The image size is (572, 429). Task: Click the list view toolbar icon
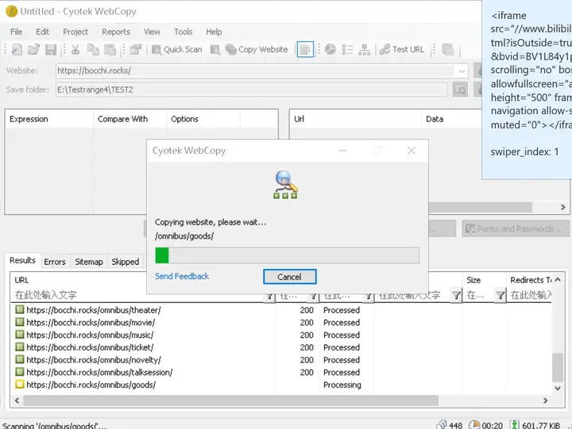click(x=347, y=49)
